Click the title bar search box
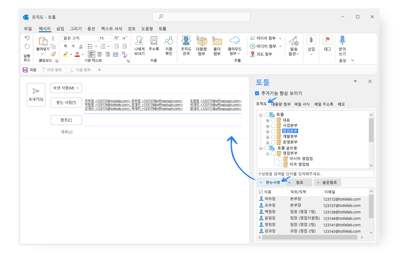This screenshot has width=417, height=260. click(201, 17)
